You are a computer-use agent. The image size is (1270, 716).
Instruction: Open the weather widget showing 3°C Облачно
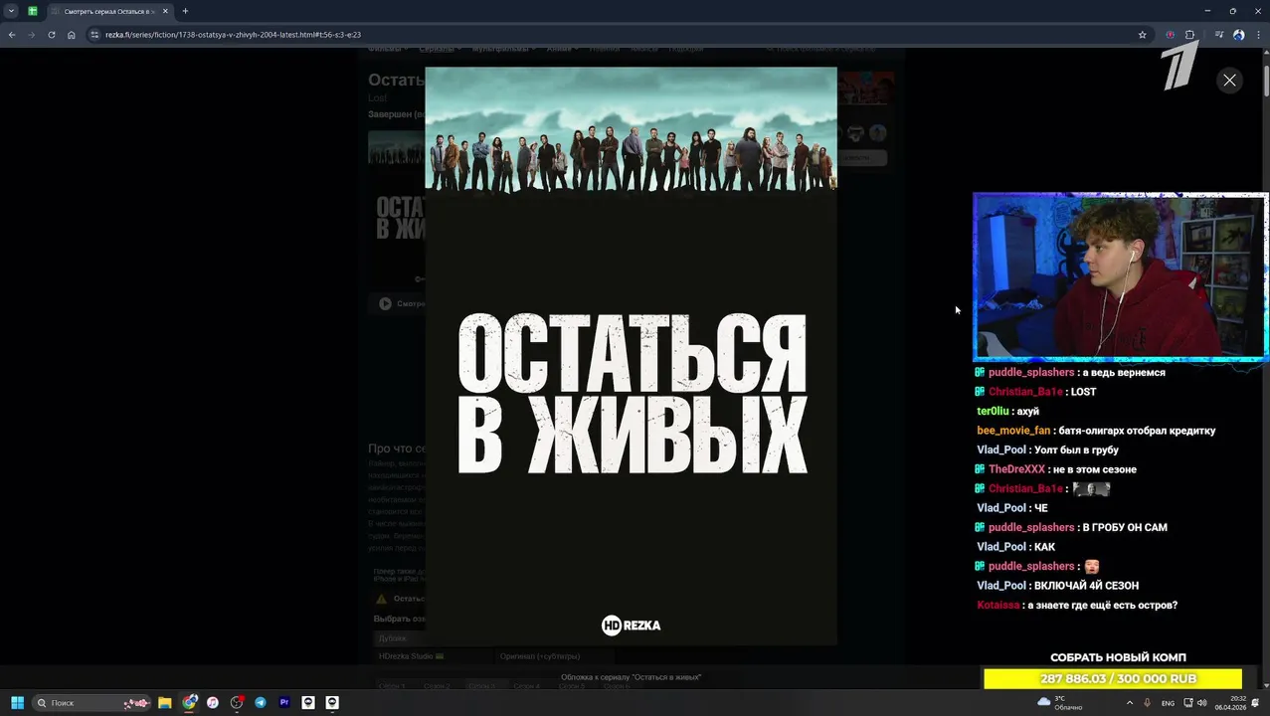1060,703
